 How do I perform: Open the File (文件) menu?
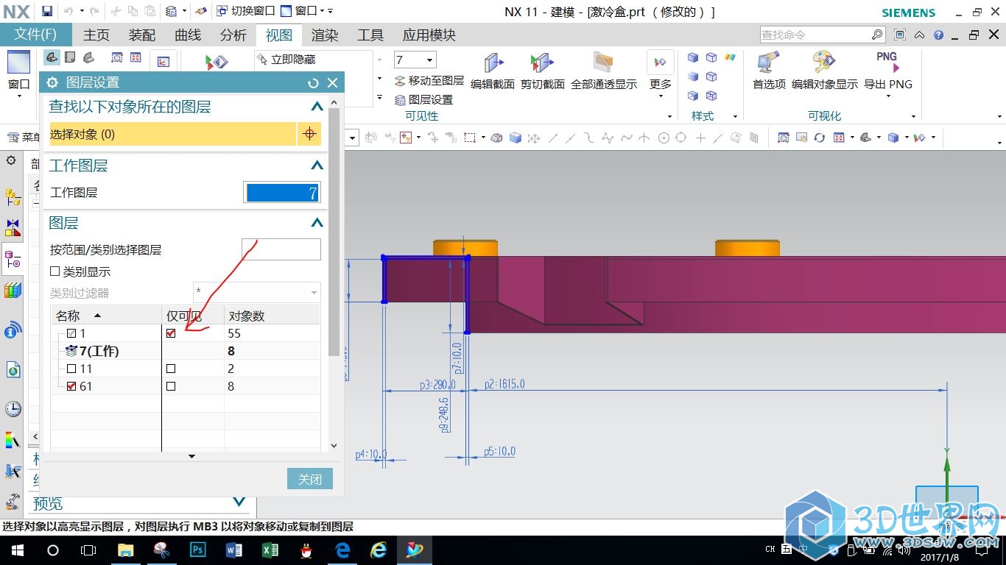pyautogui.click(x=36, y=35)
